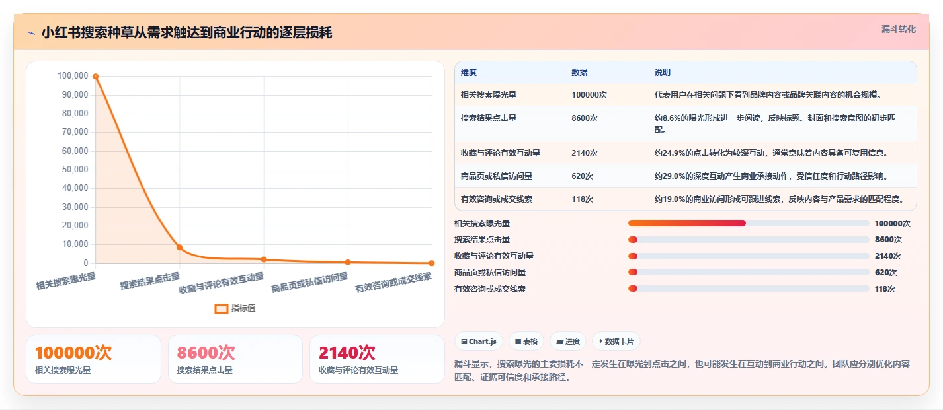
Task: Click the 相关搜索曝光量 progress bar
Action: pyautogui.click(x=749, y=223)
